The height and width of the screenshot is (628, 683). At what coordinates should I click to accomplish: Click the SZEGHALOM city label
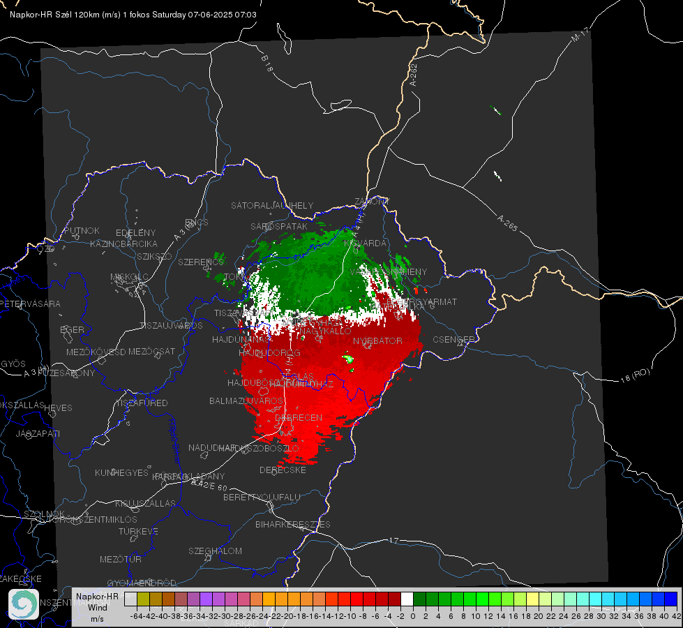tap(215, 551)
